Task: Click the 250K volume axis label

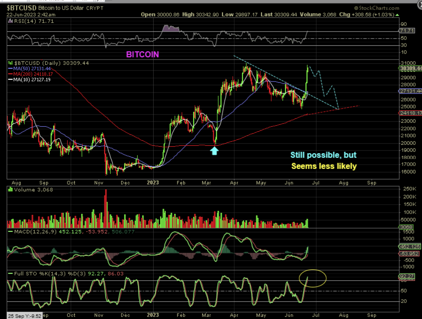Action: 410,189
